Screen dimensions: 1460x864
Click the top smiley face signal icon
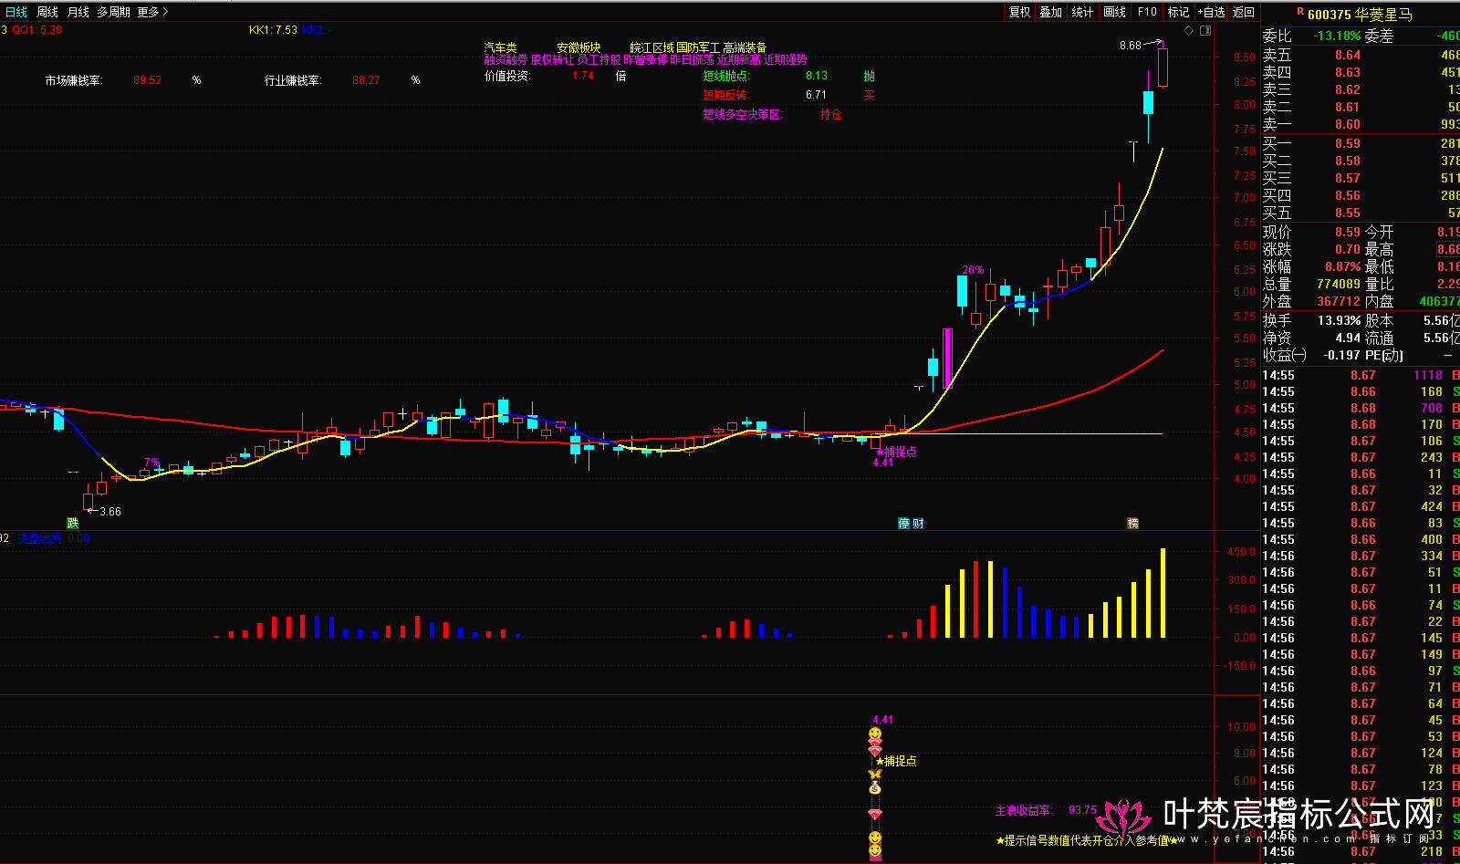875,734
